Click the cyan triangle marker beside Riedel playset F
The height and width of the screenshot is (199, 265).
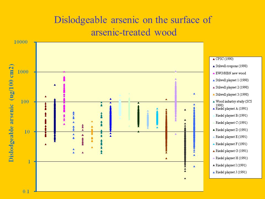pyautogui.click(x=214, y=144)
